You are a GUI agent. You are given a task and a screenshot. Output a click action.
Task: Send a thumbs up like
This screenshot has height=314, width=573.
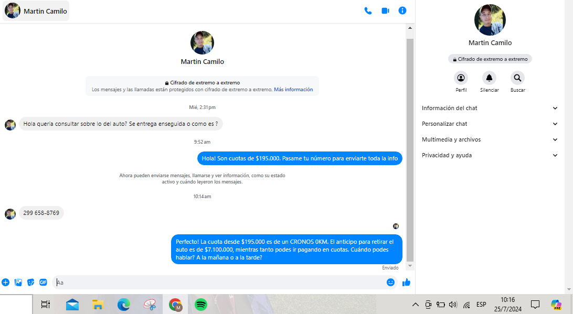click(406, 282)
